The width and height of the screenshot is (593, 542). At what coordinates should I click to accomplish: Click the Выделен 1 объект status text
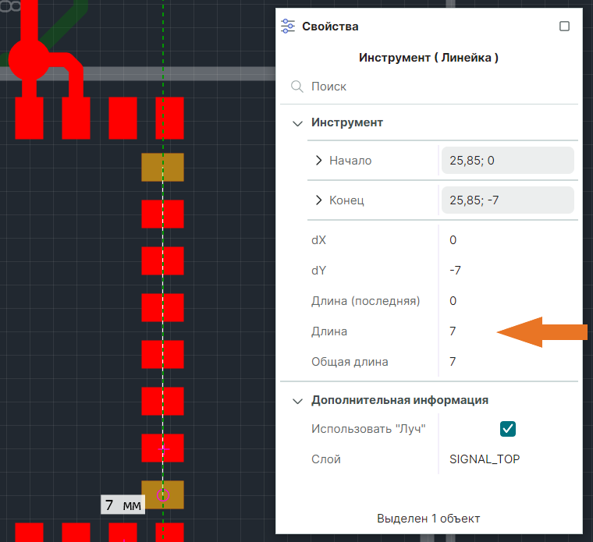[428, 518]
